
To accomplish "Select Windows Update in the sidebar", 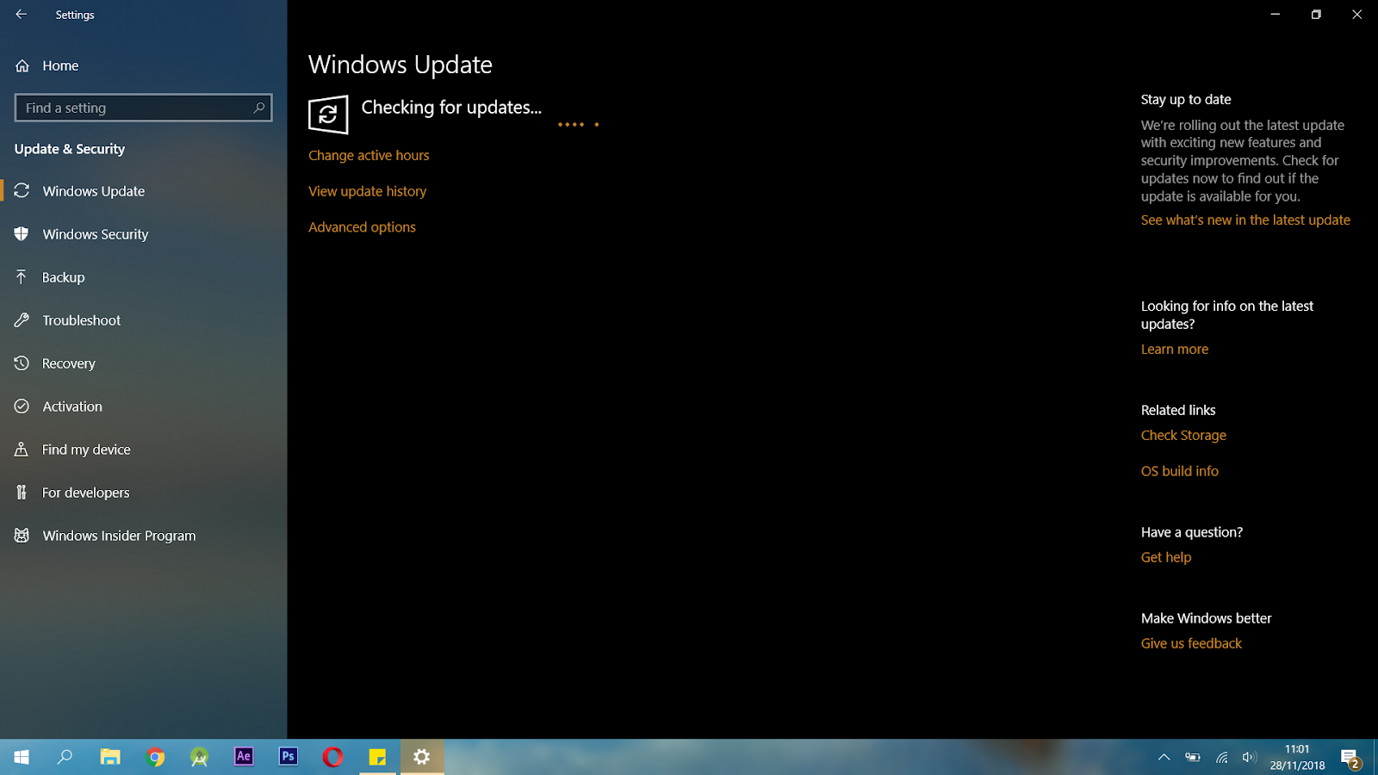I will (x=92, y=190).
